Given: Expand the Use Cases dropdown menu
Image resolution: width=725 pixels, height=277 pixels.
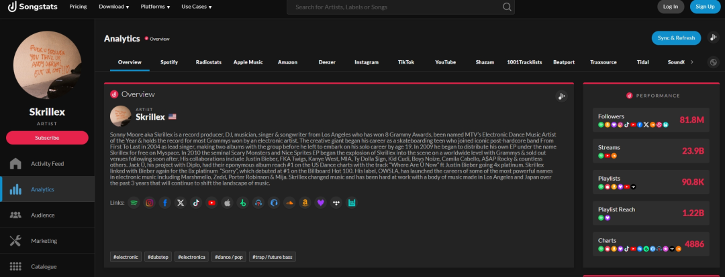Looking at the screenshot, I should tap(197, 7).
